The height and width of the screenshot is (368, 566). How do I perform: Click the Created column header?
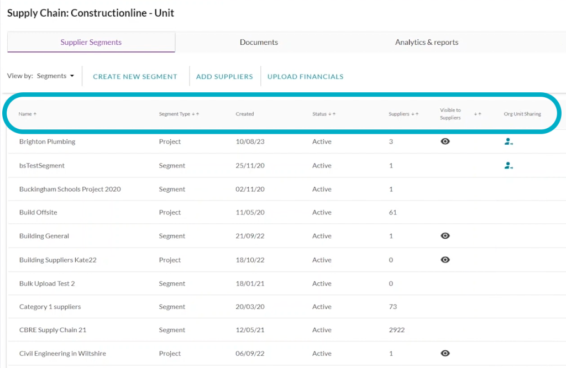coord(244,114)
